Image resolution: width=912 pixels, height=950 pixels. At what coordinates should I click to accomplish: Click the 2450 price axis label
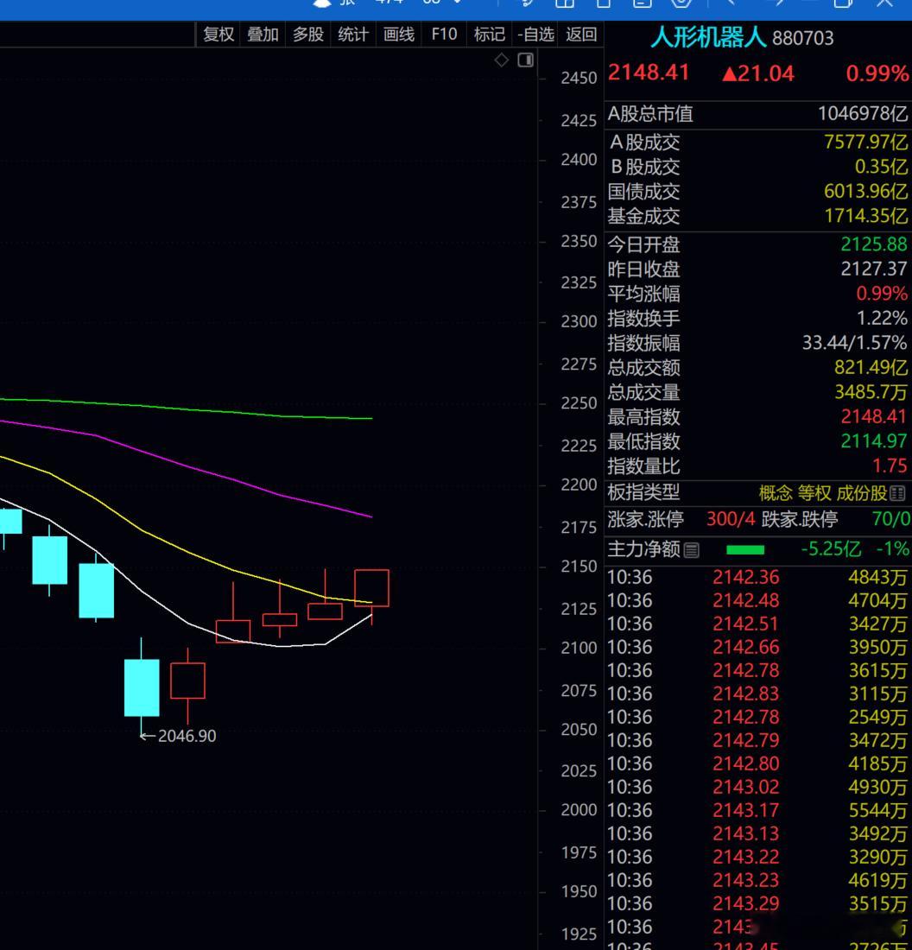tap(579, 78)
